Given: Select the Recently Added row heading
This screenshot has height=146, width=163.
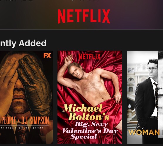Looking at the screenshot, I should (23, 43).
